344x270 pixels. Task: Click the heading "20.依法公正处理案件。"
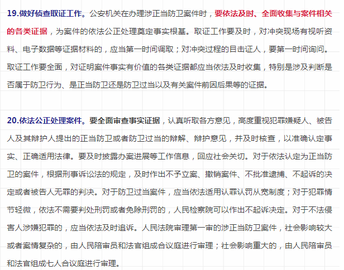[46, 120]
